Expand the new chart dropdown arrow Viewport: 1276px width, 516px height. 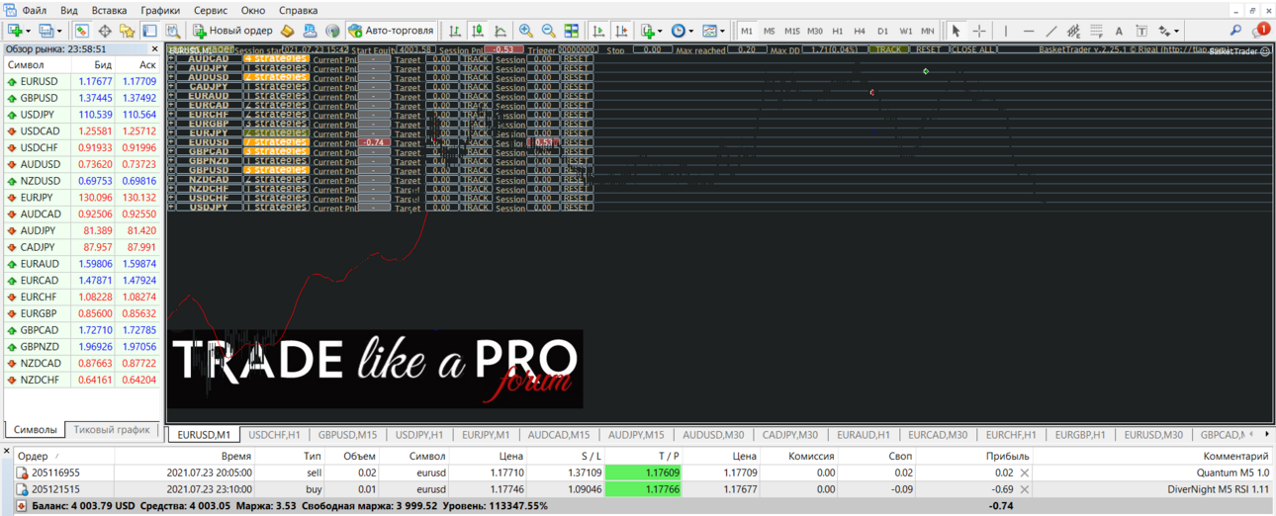(27, 31)
